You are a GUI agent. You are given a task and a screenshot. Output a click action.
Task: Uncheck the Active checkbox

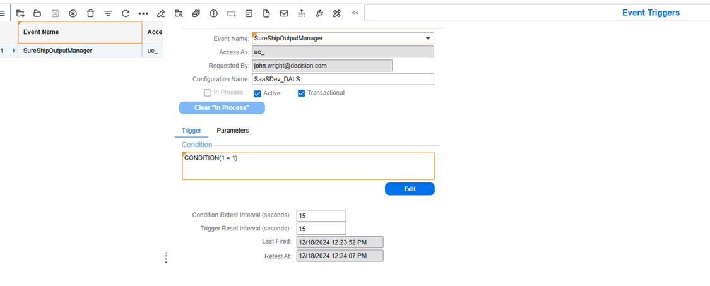[257, 93]
